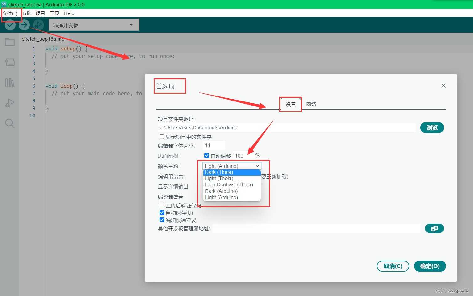The height and width of the screenshot is (296, 473).
Task: Open the Sketchbook folder sidebar icon
Action: [9, 42]
